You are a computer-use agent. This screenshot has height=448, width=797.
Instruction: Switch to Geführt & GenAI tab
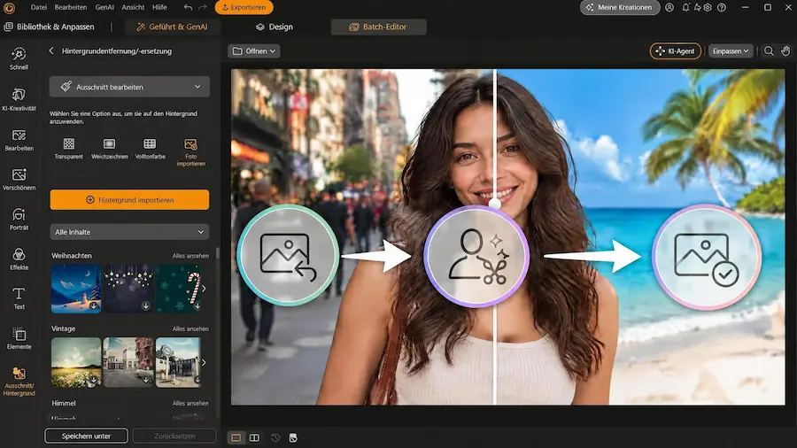click(x=173, y=27)
